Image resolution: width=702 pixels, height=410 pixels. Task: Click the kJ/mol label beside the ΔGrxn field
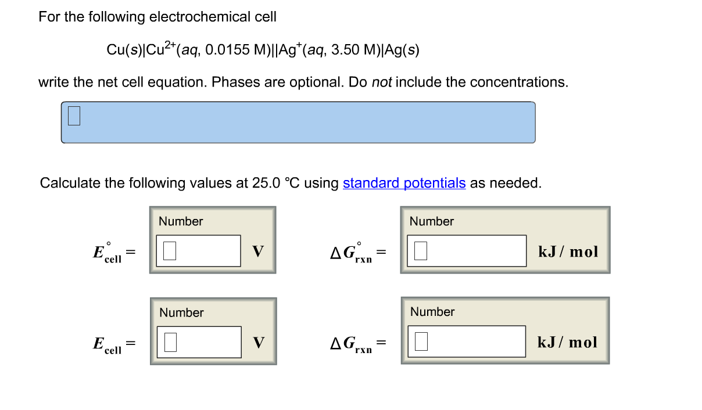(x=568, y=342)
